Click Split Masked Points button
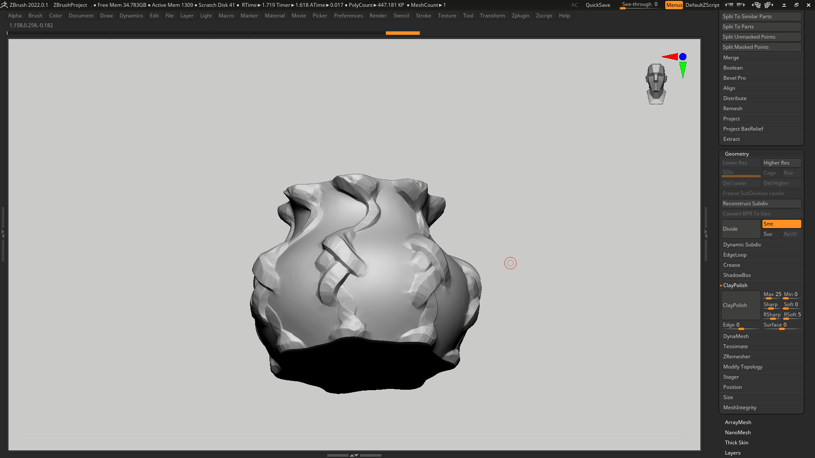Viewport: 815px width, 458px height. [761, 47]
